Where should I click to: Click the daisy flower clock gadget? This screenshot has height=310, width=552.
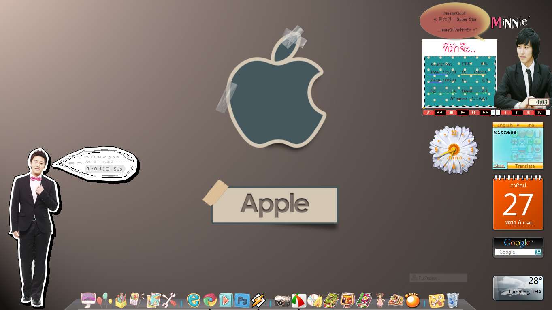click(x=454, y=150)
